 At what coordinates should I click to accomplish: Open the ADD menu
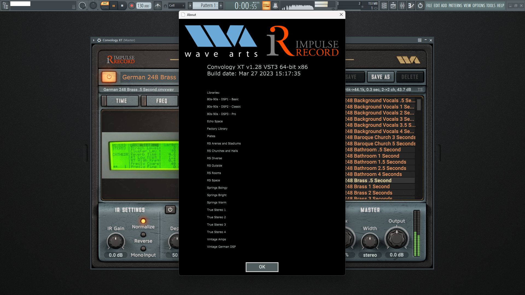(x=444, y=5)
